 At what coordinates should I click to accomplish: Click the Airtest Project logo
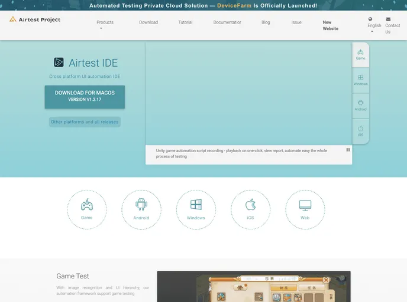[x=35, y=19]
